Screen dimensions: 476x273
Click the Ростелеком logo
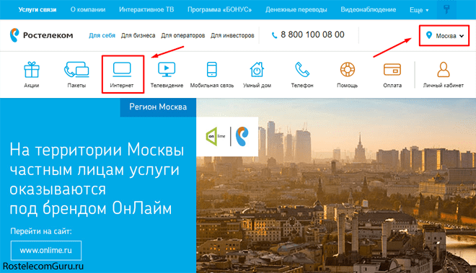click(41, 35)
